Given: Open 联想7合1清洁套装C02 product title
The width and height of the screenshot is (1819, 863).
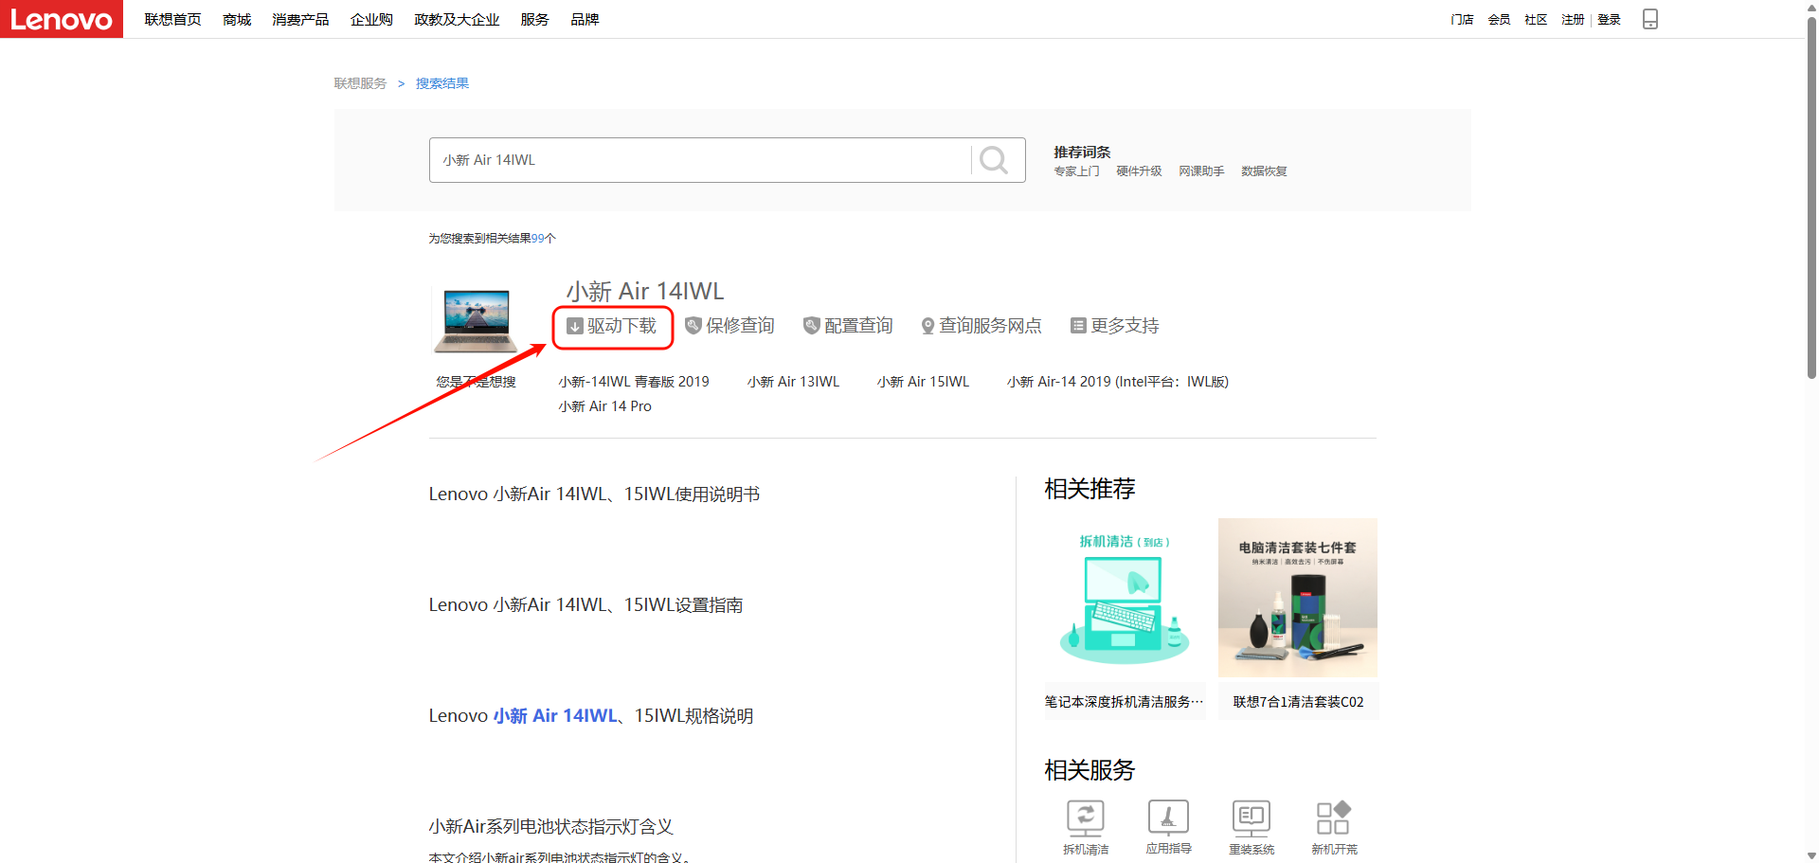Looking at the screenshot, I should tap(1298, 702).
